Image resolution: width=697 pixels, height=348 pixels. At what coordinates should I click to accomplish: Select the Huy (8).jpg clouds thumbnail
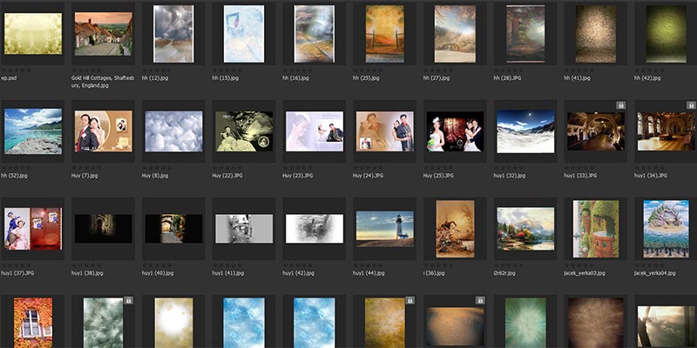(173, 131)
